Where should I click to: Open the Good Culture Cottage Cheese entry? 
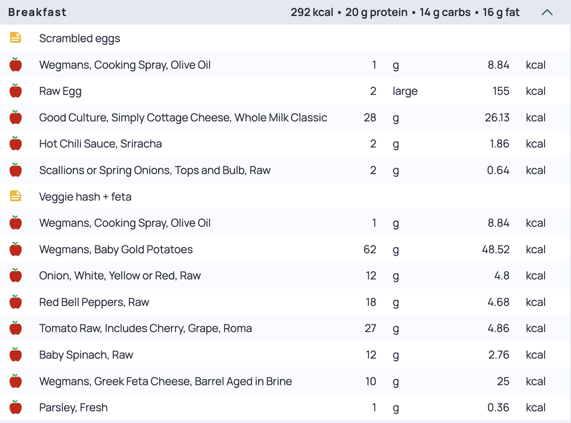pos(285,117)
